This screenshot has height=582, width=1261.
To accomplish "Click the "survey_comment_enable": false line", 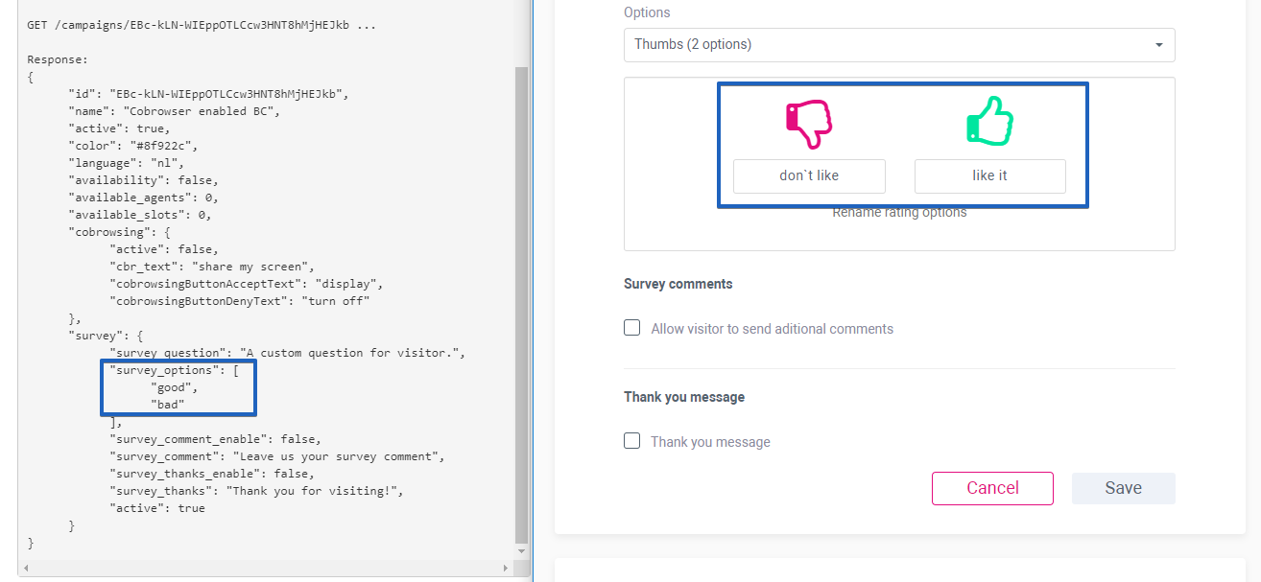I will pyautogui.click(x=215, y=439).
